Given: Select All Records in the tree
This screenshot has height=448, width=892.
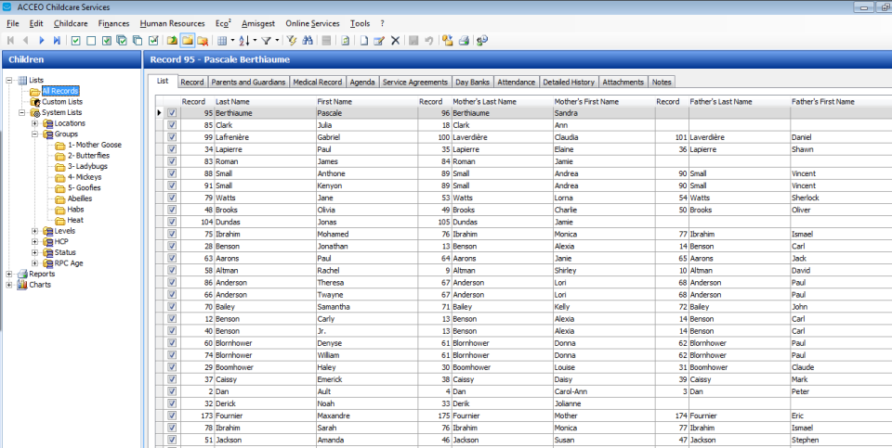Looking at the screenshot, I should [59, 91].
